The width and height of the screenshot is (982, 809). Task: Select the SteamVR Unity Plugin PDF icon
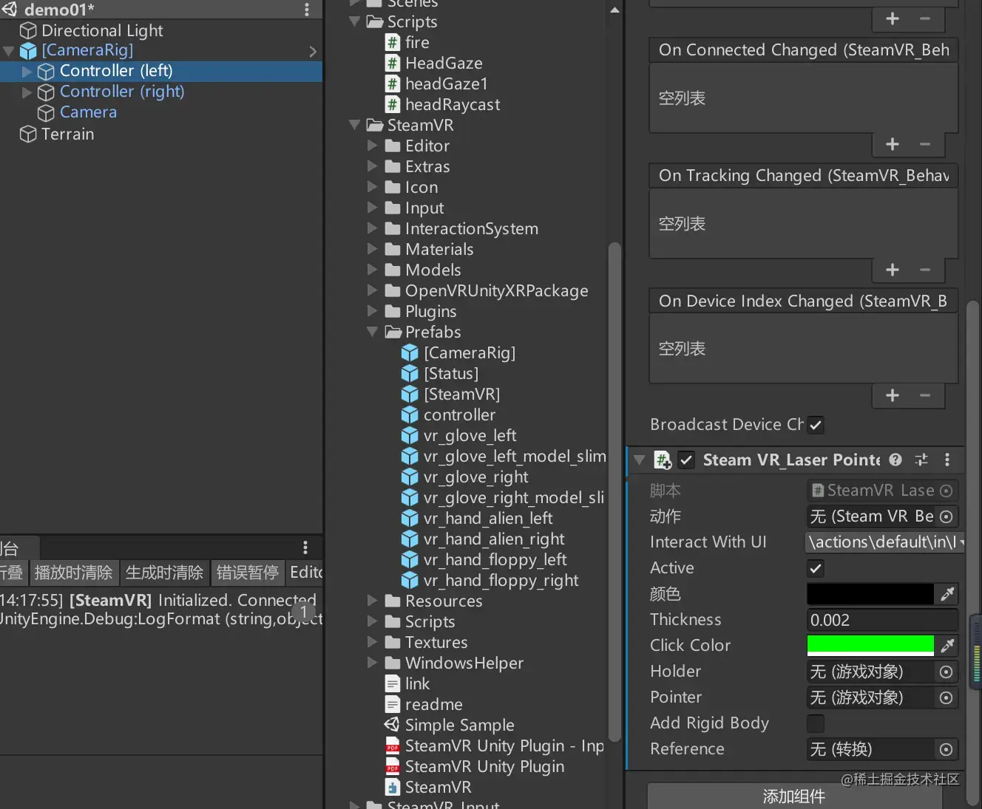pos(393,767)
